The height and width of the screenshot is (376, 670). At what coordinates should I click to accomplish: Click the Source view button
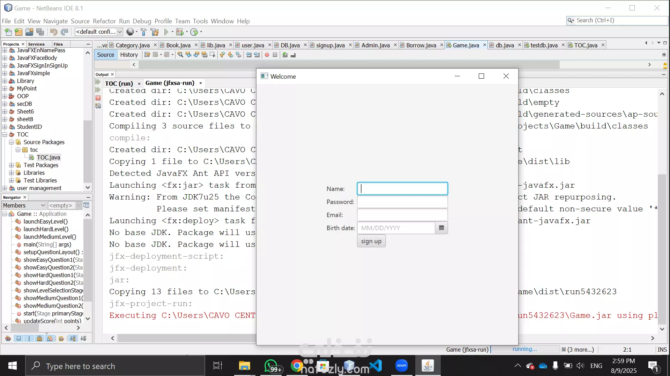click(x=105, y=55)
